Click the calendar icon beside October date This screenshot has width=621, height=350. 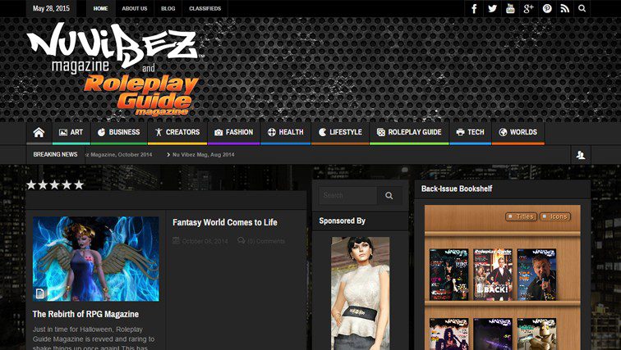click(177, 241)
